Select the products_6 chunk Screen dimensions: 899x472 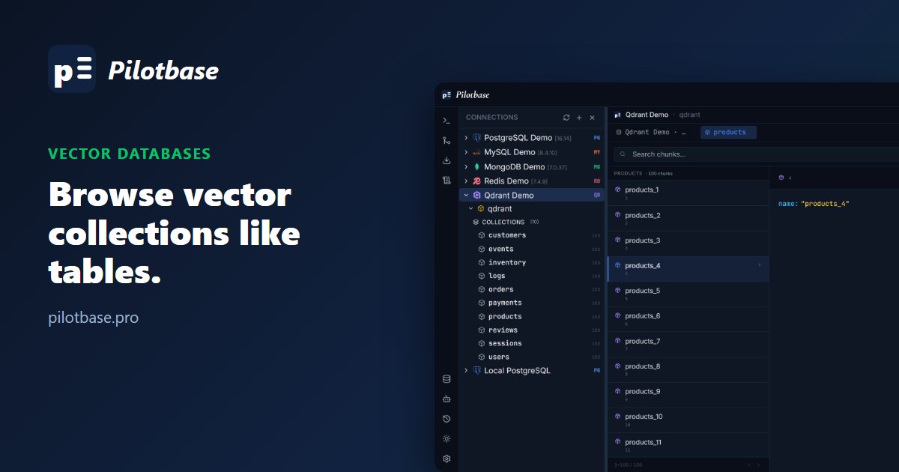click(688, 319)
